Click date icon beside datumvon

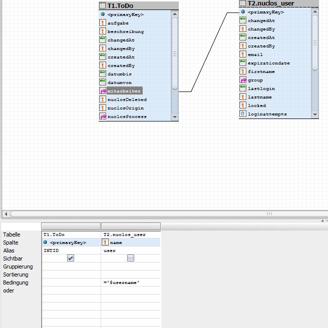[x=103, y=82]
